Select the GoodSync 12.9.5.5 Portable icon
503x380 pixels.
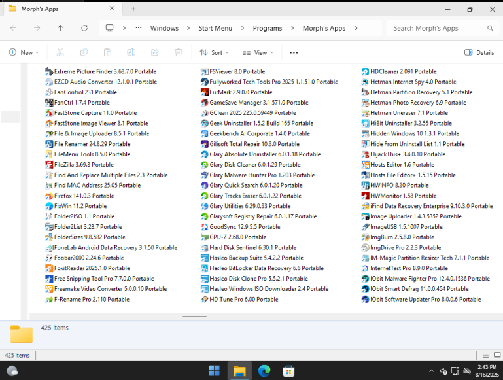[x=204, y=227]
